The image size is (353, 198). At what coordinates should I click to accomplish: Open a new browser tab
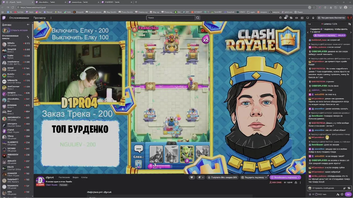pyautogui.click(x=136, y=2)
